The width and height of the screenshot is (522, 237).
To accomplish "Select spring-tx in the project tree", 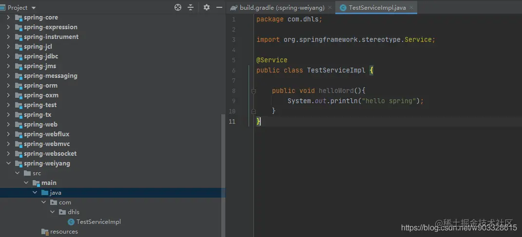I will 37,115.
